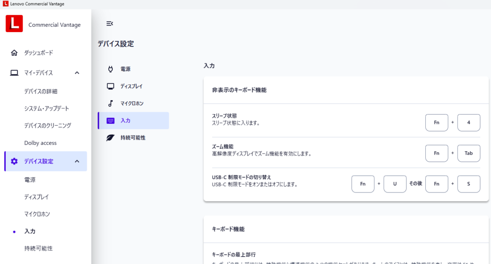491x264 pixels.
Task: Click the laptop icon for マイ・デバイス
Action: (x=14, y=73)
